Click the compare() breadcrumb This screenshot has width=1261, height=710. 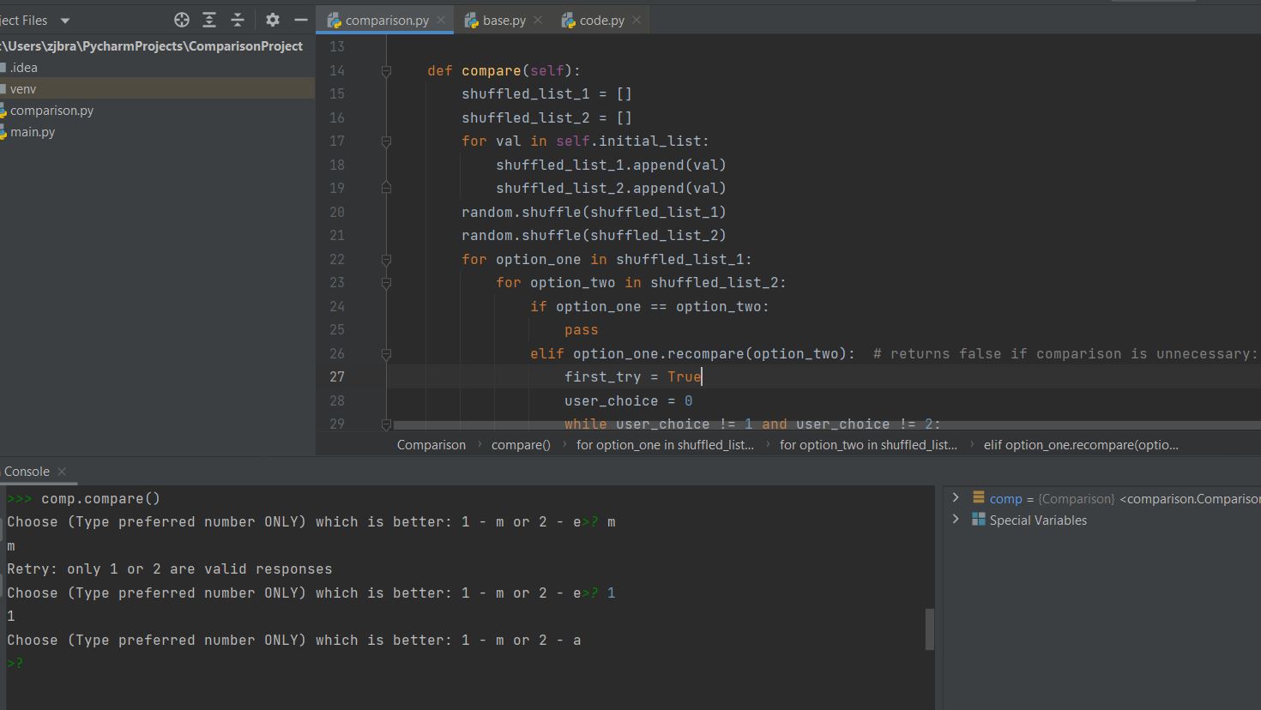521,445
